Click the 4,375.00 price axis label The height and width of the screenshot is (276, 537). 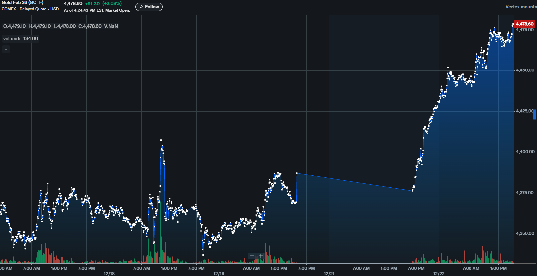(x=525, y=193)
